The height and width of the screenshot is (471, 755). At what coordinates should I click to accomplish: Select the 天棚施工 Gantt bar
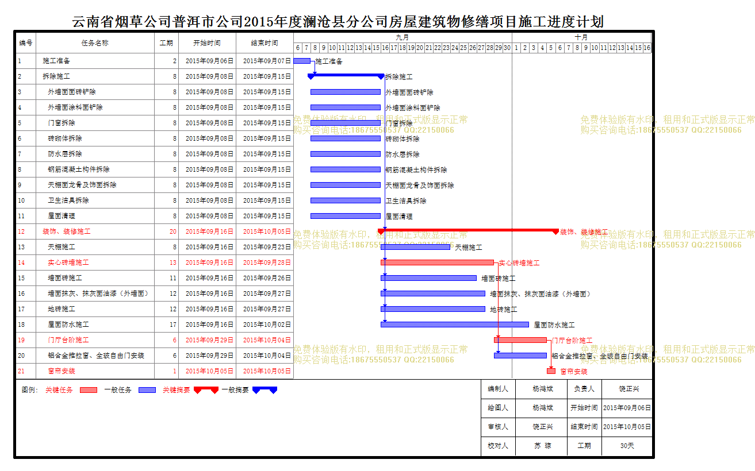tap(415, 246)
